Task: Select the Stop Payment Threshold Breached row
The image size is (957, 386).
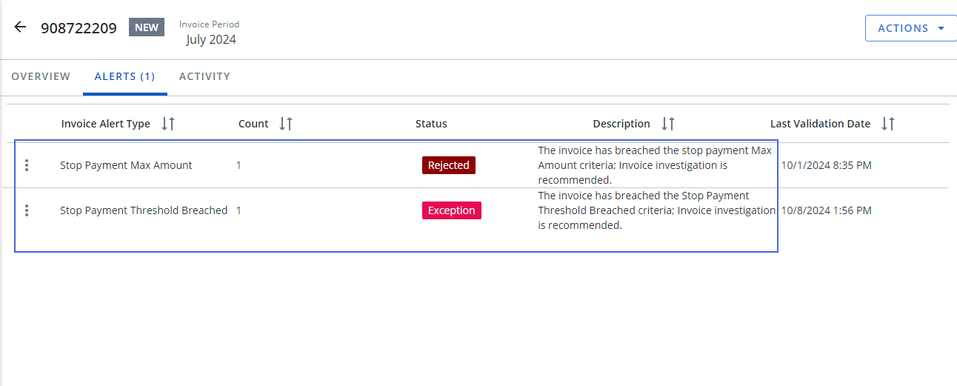Action: point(144,210)
